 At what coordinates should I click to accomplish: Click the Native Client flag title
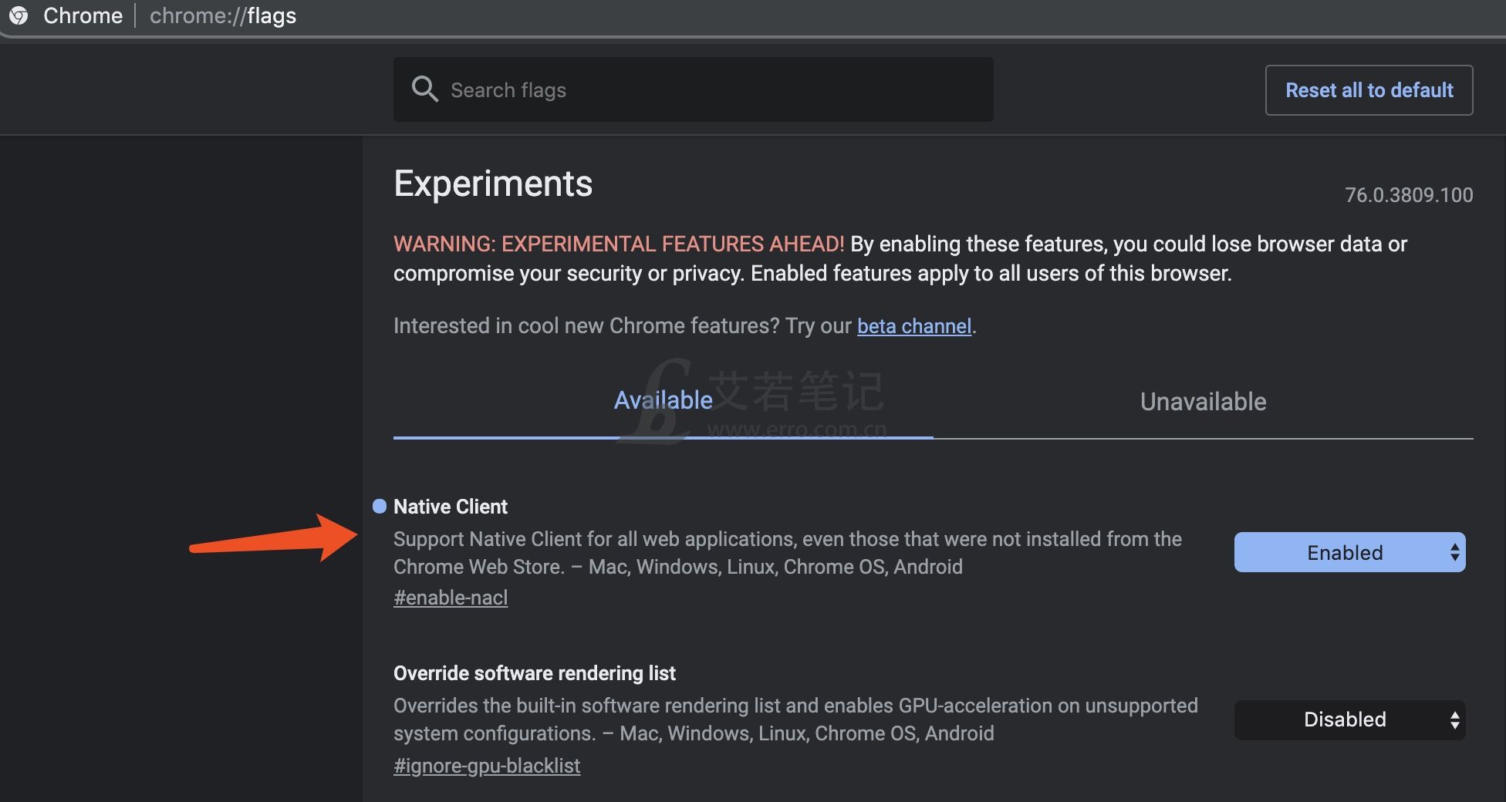pos(451,507)
